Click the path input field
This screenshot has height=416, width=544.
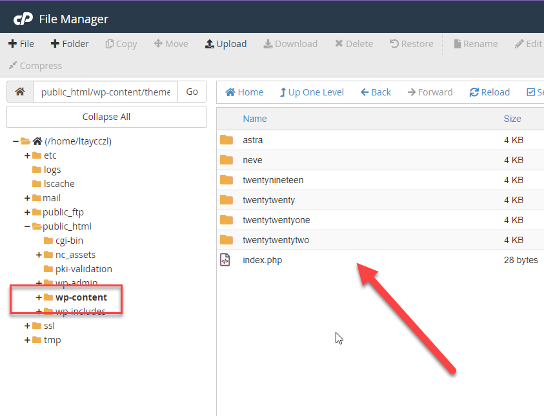pyautogui.click(x=105, y=92)
